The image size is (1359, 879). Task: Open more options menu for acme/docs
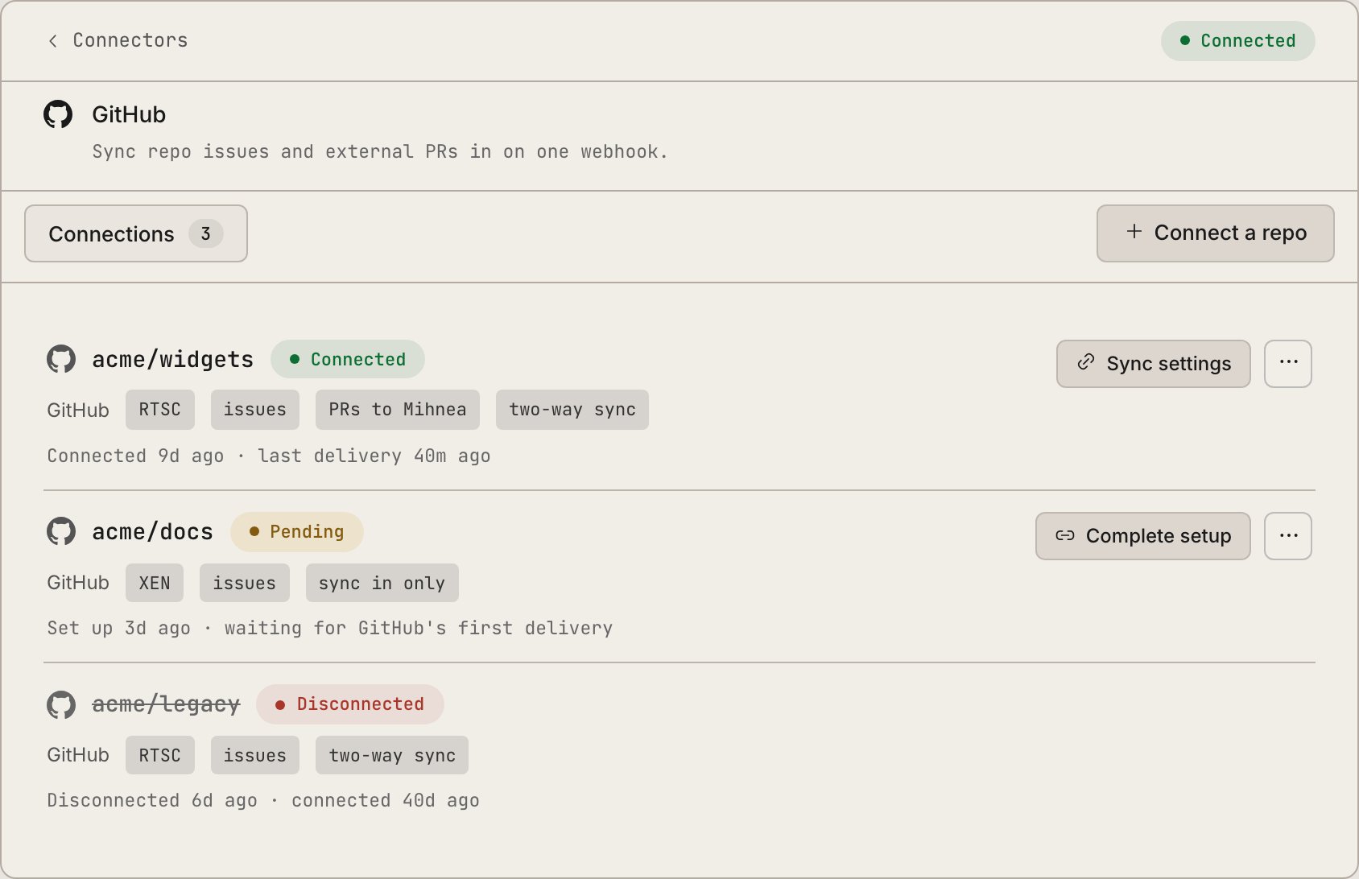1288,536
